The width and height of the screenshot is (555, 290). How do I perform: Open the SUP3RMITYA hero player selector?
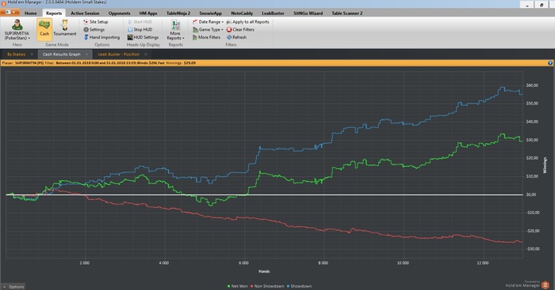coord(17,30)
